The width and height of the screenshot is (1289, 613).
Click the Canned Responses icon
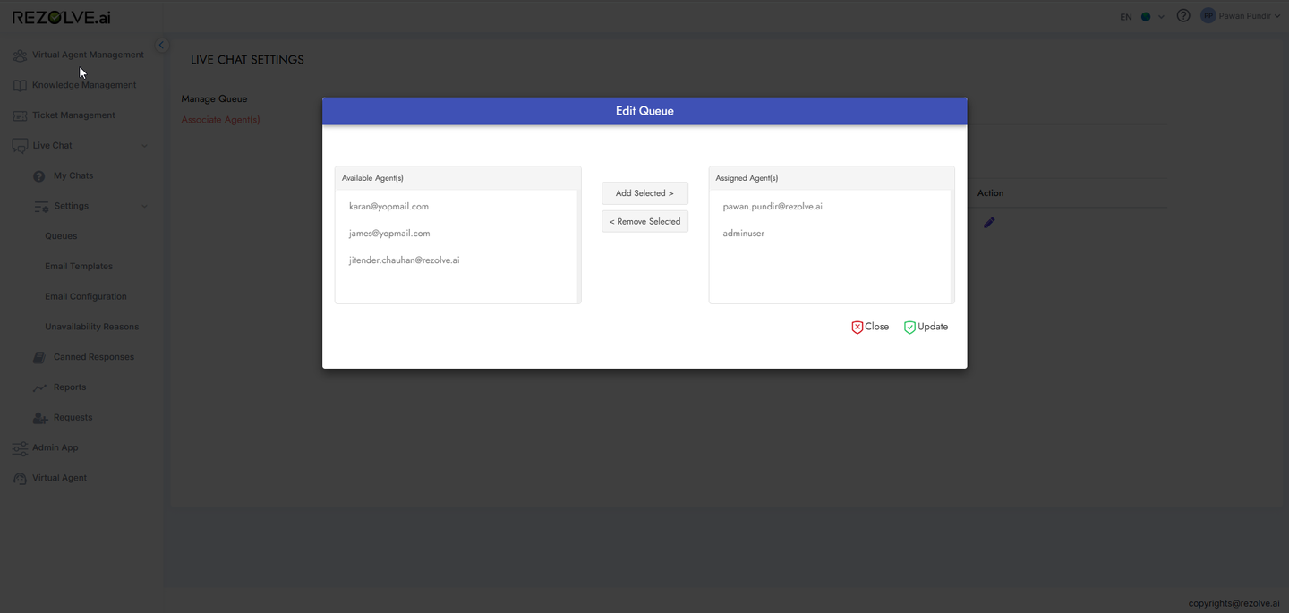point(39,357)
